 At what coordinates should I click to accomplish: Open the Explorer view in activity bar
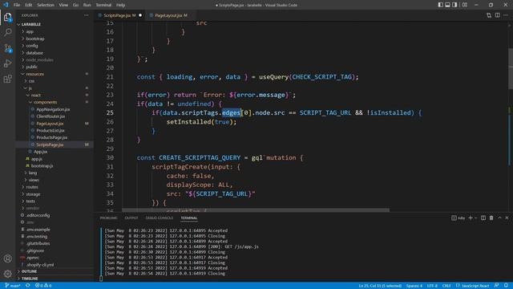(x=7, y=17)
